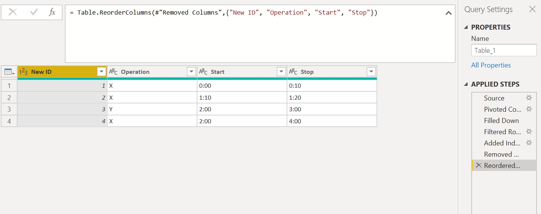
Task: Close the Query Settings pane
Action: coord(532,9)
